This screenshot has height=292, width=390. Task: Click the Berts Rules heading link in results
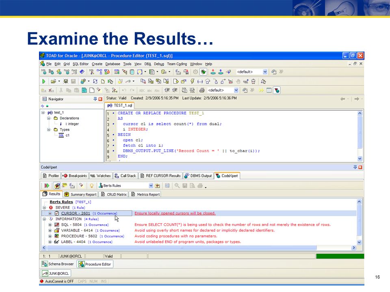[x=61, y=202]
